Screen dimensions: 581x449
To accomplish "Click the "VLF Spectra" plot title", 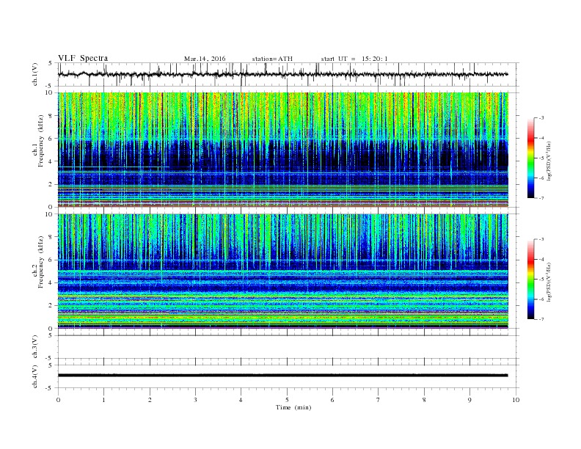I will pyautogui.click(x=83, y=58).
